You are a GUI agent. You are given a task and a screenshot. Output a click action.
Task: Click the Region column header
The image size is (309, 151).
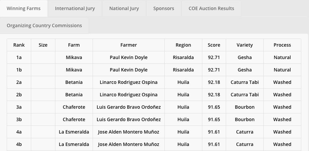(x=183, y=45)
